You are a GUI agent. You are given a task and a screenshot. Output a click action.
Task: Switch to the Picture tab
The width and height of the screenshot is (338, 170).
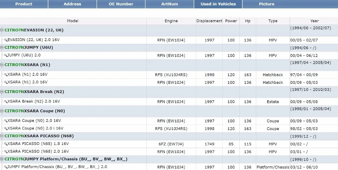tap(267, 4)
